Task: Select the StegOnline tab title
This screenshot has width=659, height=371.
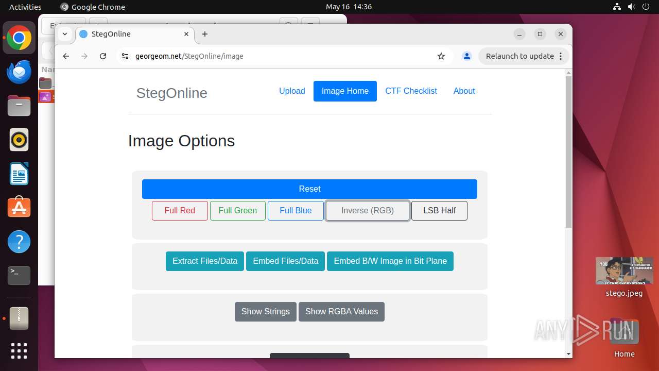Action: pos(111,34)
